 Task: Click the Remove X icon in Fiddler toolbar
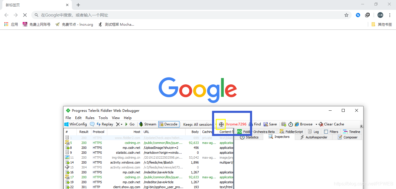tap(118, 124)
